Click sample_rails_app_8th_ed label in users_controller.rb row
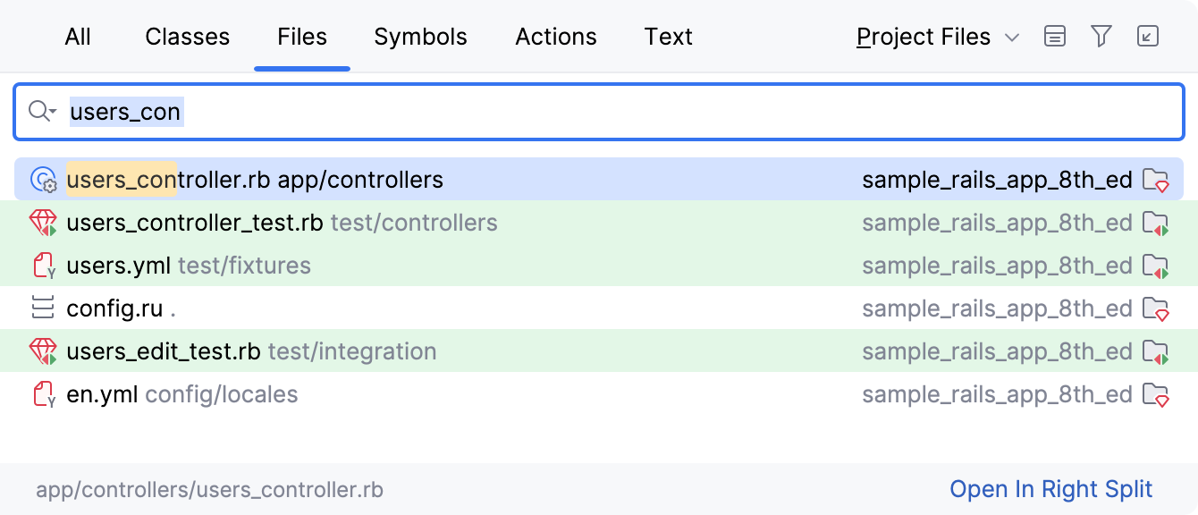 pos(997,180)
